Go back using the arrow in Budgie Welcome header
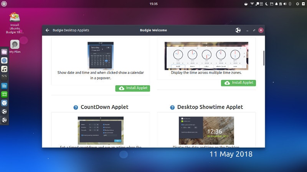Screen dimensions: 307x172 [47, 30]
